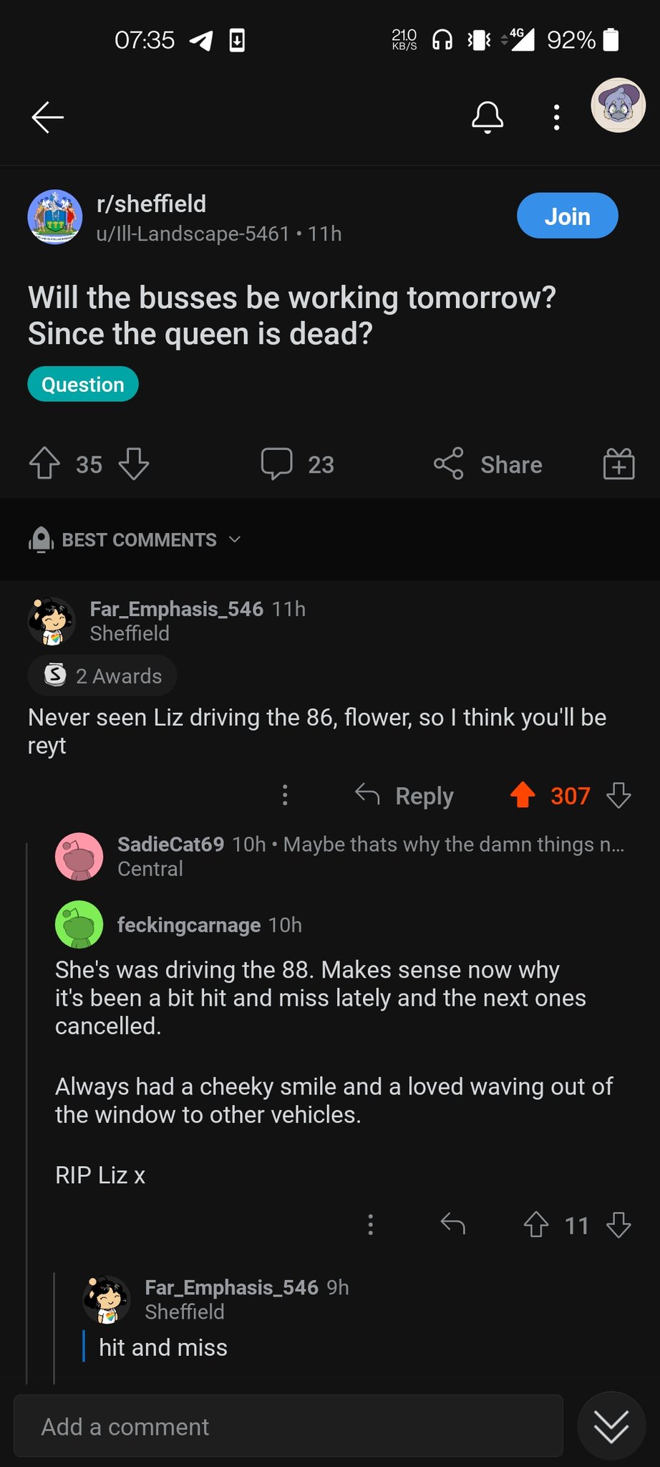Open the Question flair tag
The width and height of the screenshot is (660, 1467).
tap(83, 385)
